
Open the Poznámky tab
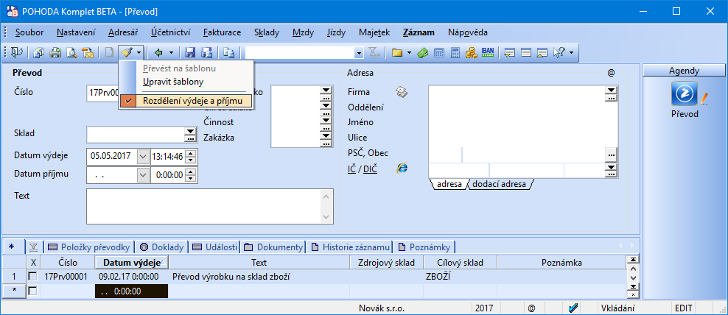point(425,247)
